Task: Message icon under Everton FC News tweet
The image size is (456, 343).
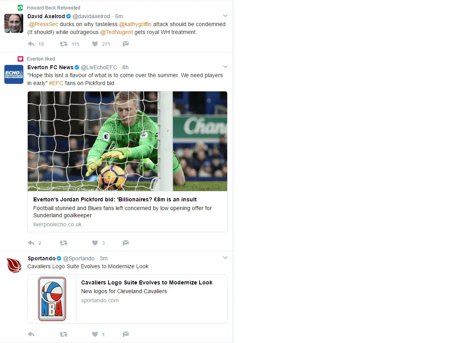Action: click(x=125, y=243)
